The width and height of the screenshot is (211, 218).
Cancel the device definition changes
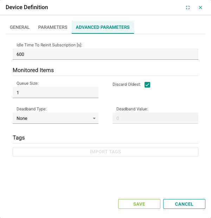tap(184, 204)
